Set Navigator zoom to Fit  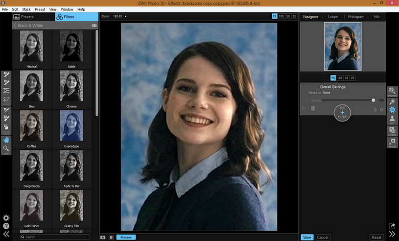tap(333, 78)
